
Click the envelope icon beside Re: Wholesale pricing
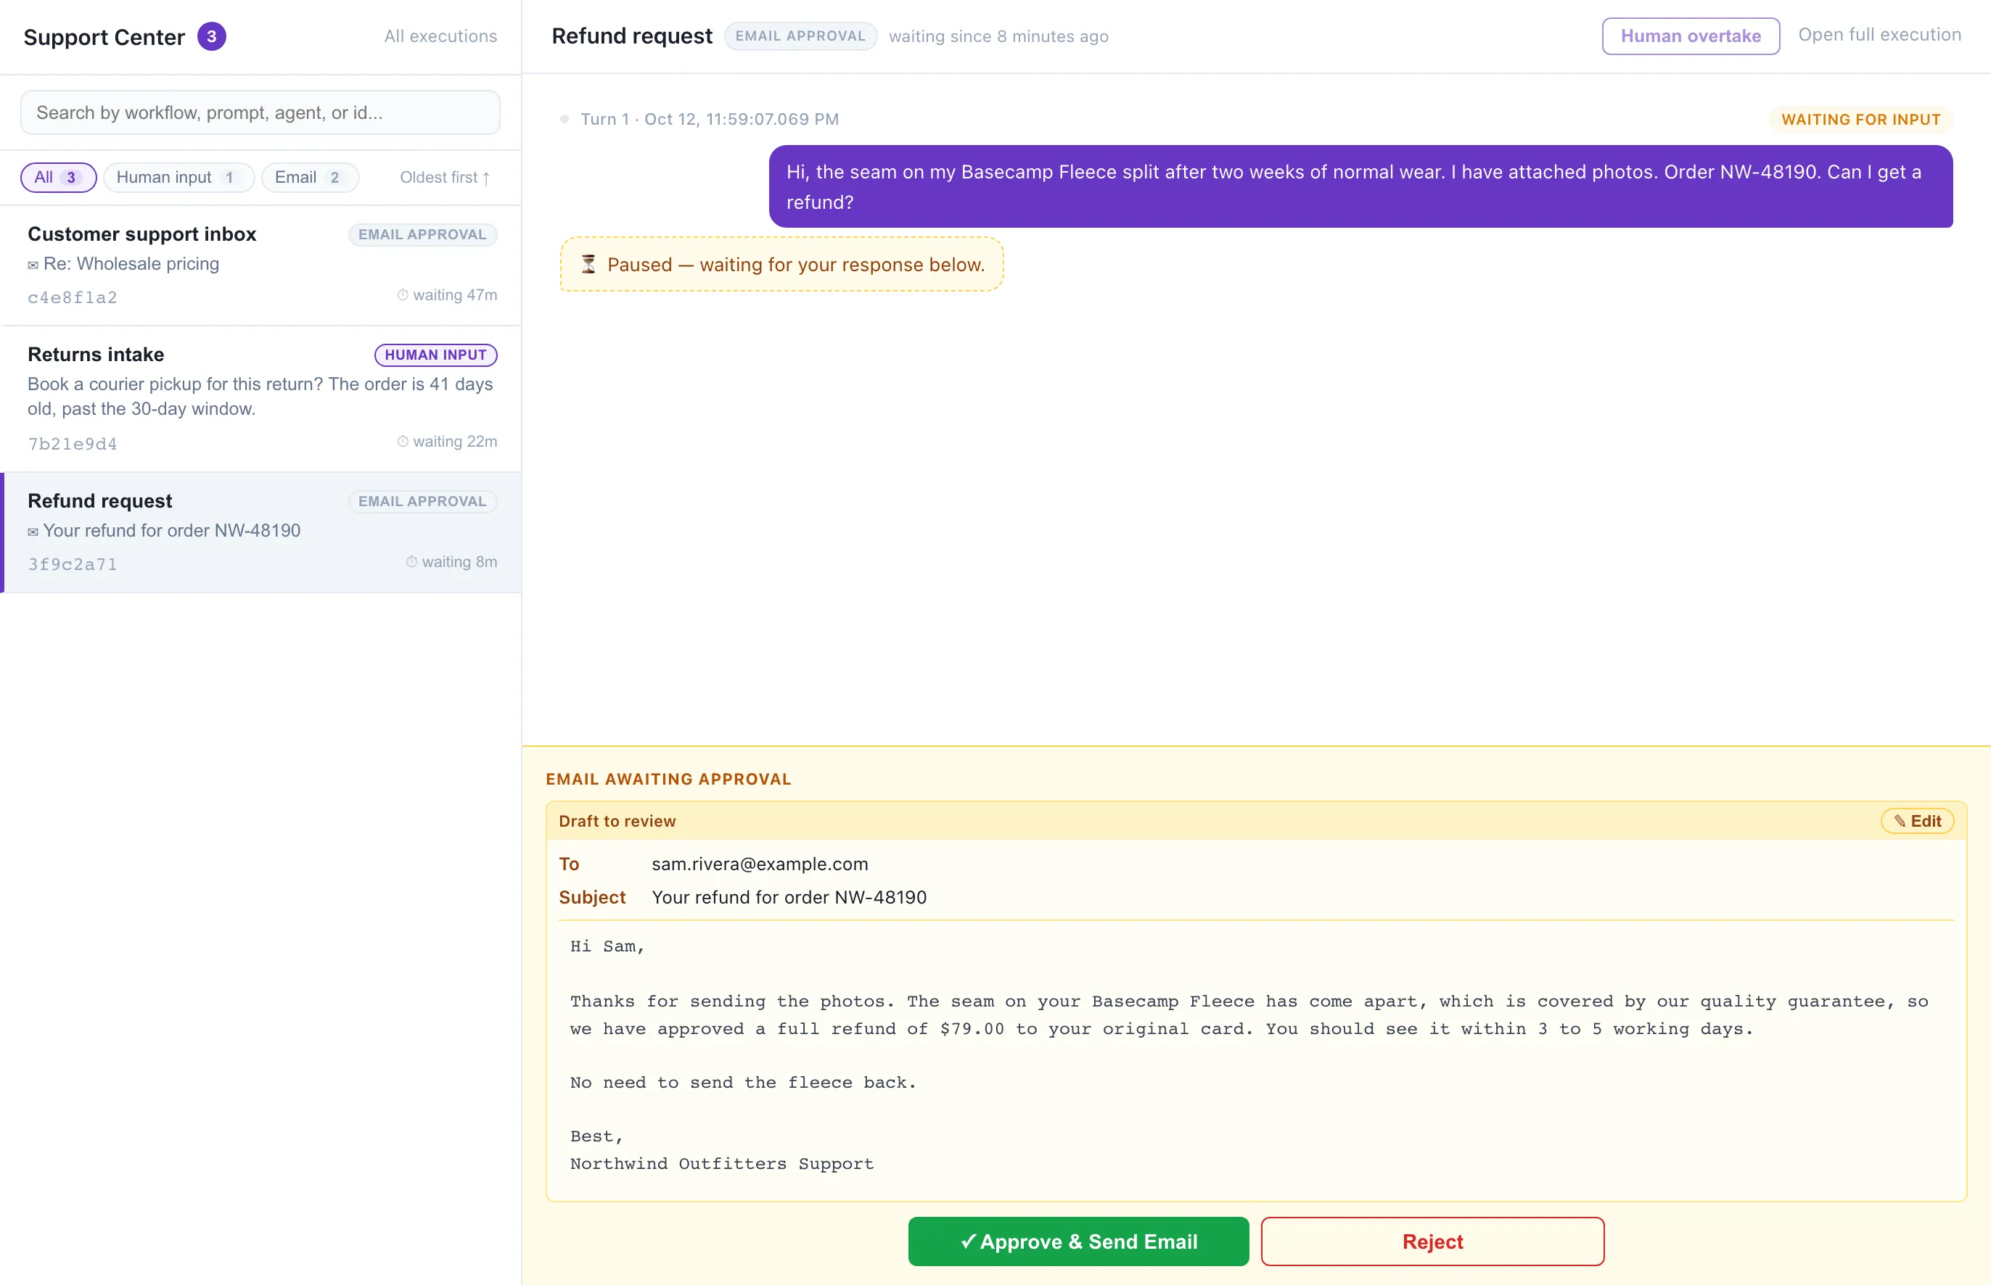(33, 265)
